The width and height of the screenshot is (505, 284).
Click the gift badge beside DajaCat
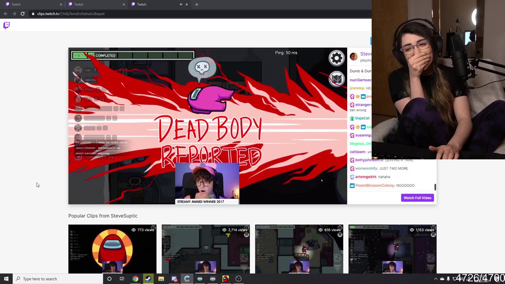coord(352,118)
